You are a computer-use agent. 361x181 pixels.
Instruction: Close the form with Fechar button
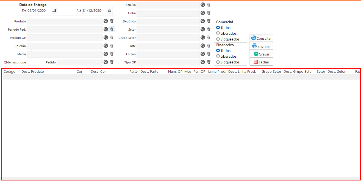pos(261,62)
